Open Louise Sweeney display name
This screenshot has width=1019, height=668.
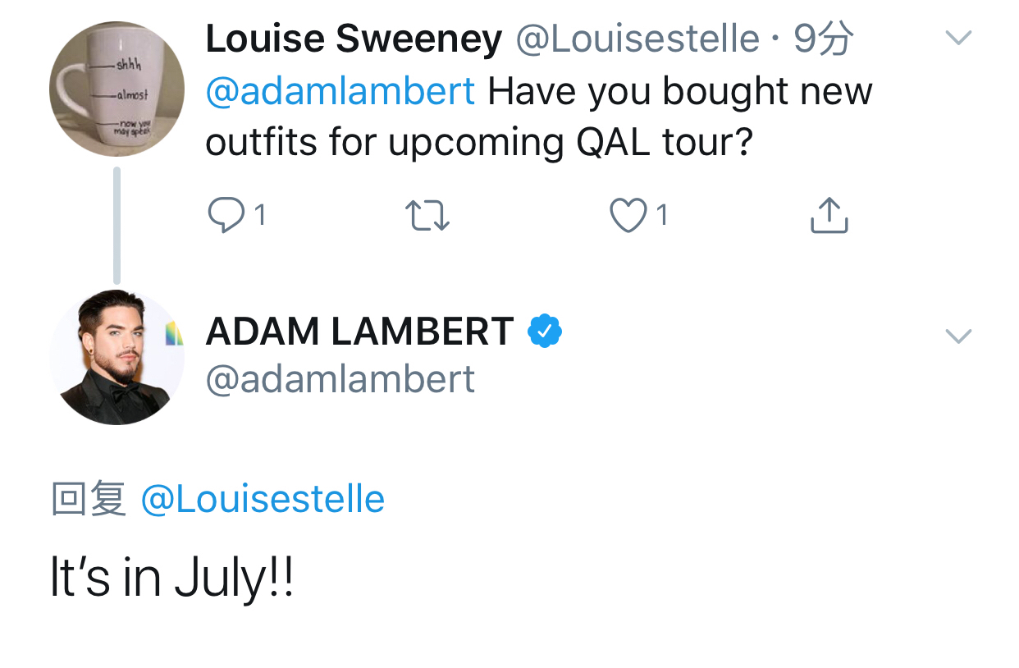[354, 39]
